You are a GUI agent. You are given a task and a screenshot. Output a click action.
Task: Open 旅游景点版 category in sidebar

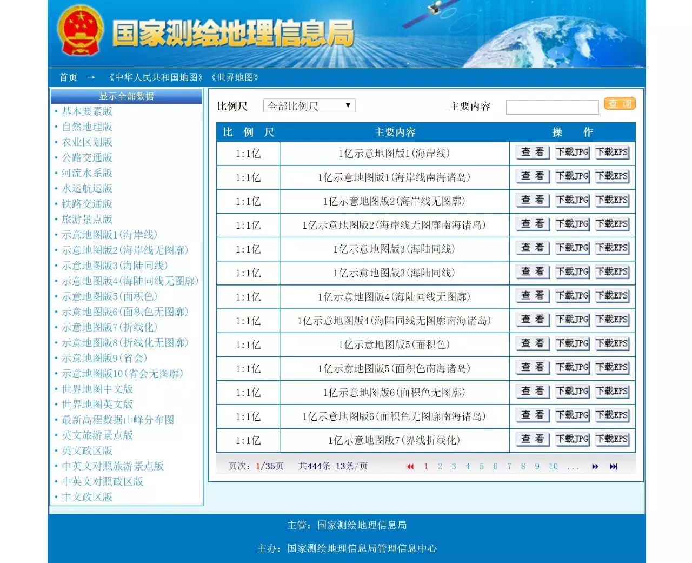87,219
